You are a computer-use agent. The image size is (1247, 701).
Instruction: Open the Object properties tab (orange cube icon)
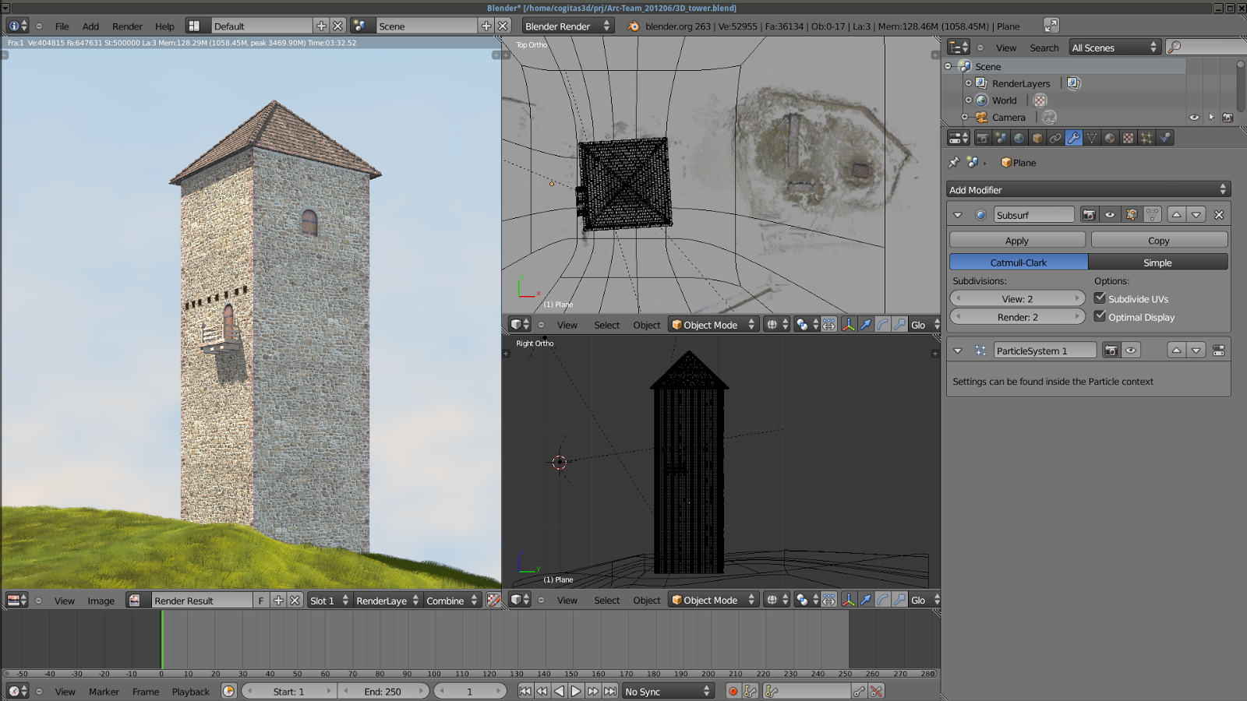tap(1038, 138)
